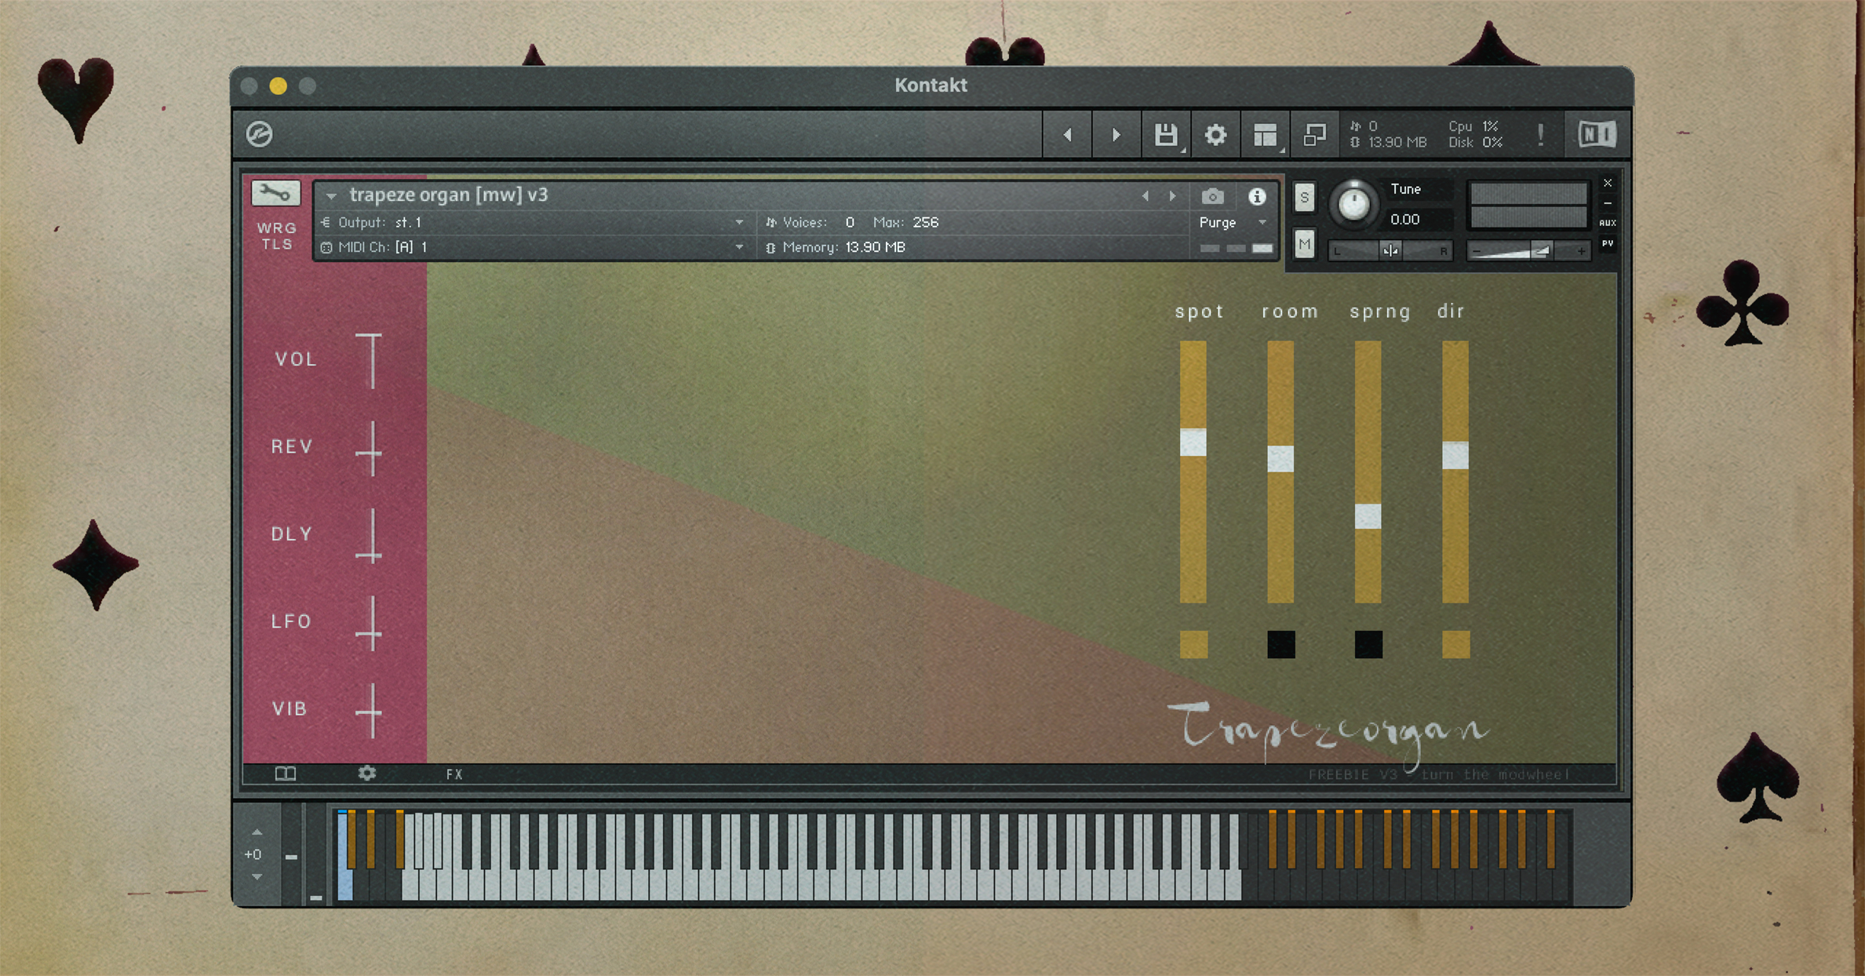Screen dimensions: 1865x976
Task: Click the yellow minimize window button
Action: tap(279, 86)
